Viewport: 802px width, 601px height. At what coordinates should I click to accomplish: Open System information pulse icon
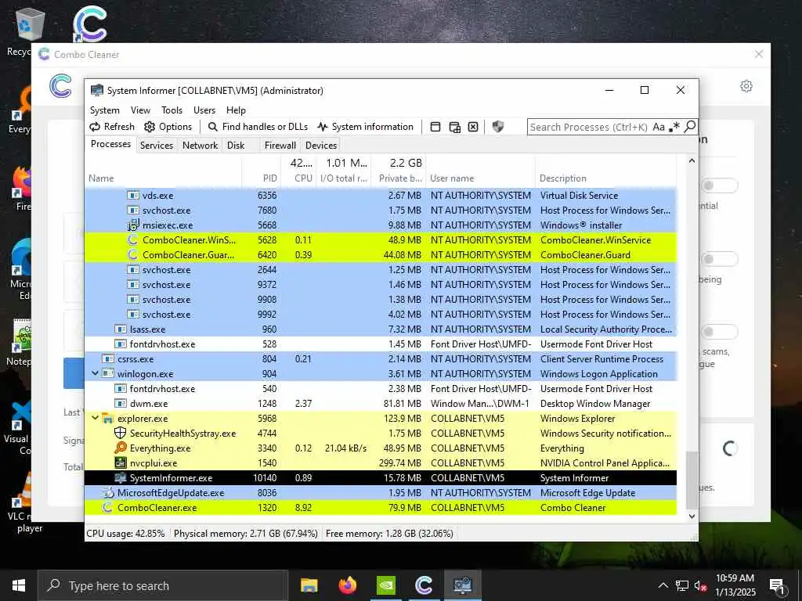[x=322, y=127]
